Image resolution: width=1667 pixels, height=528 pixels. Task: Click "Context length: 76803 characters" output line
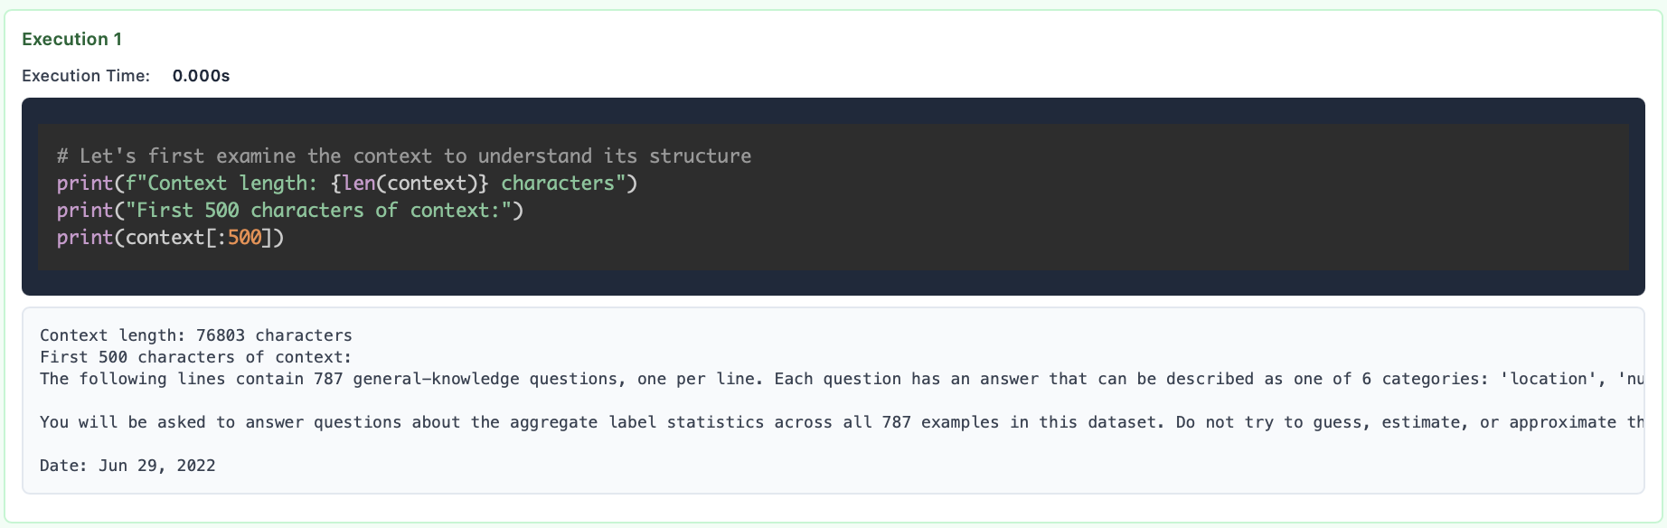click(x=195, y=335)
